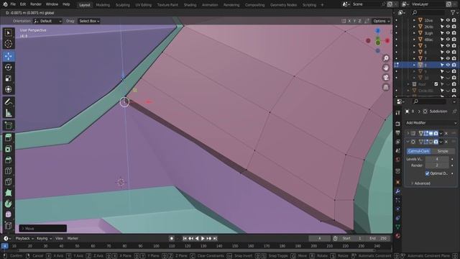Activate the Rotate tool
Screen dimensions: 460x259
click(8, 67)
